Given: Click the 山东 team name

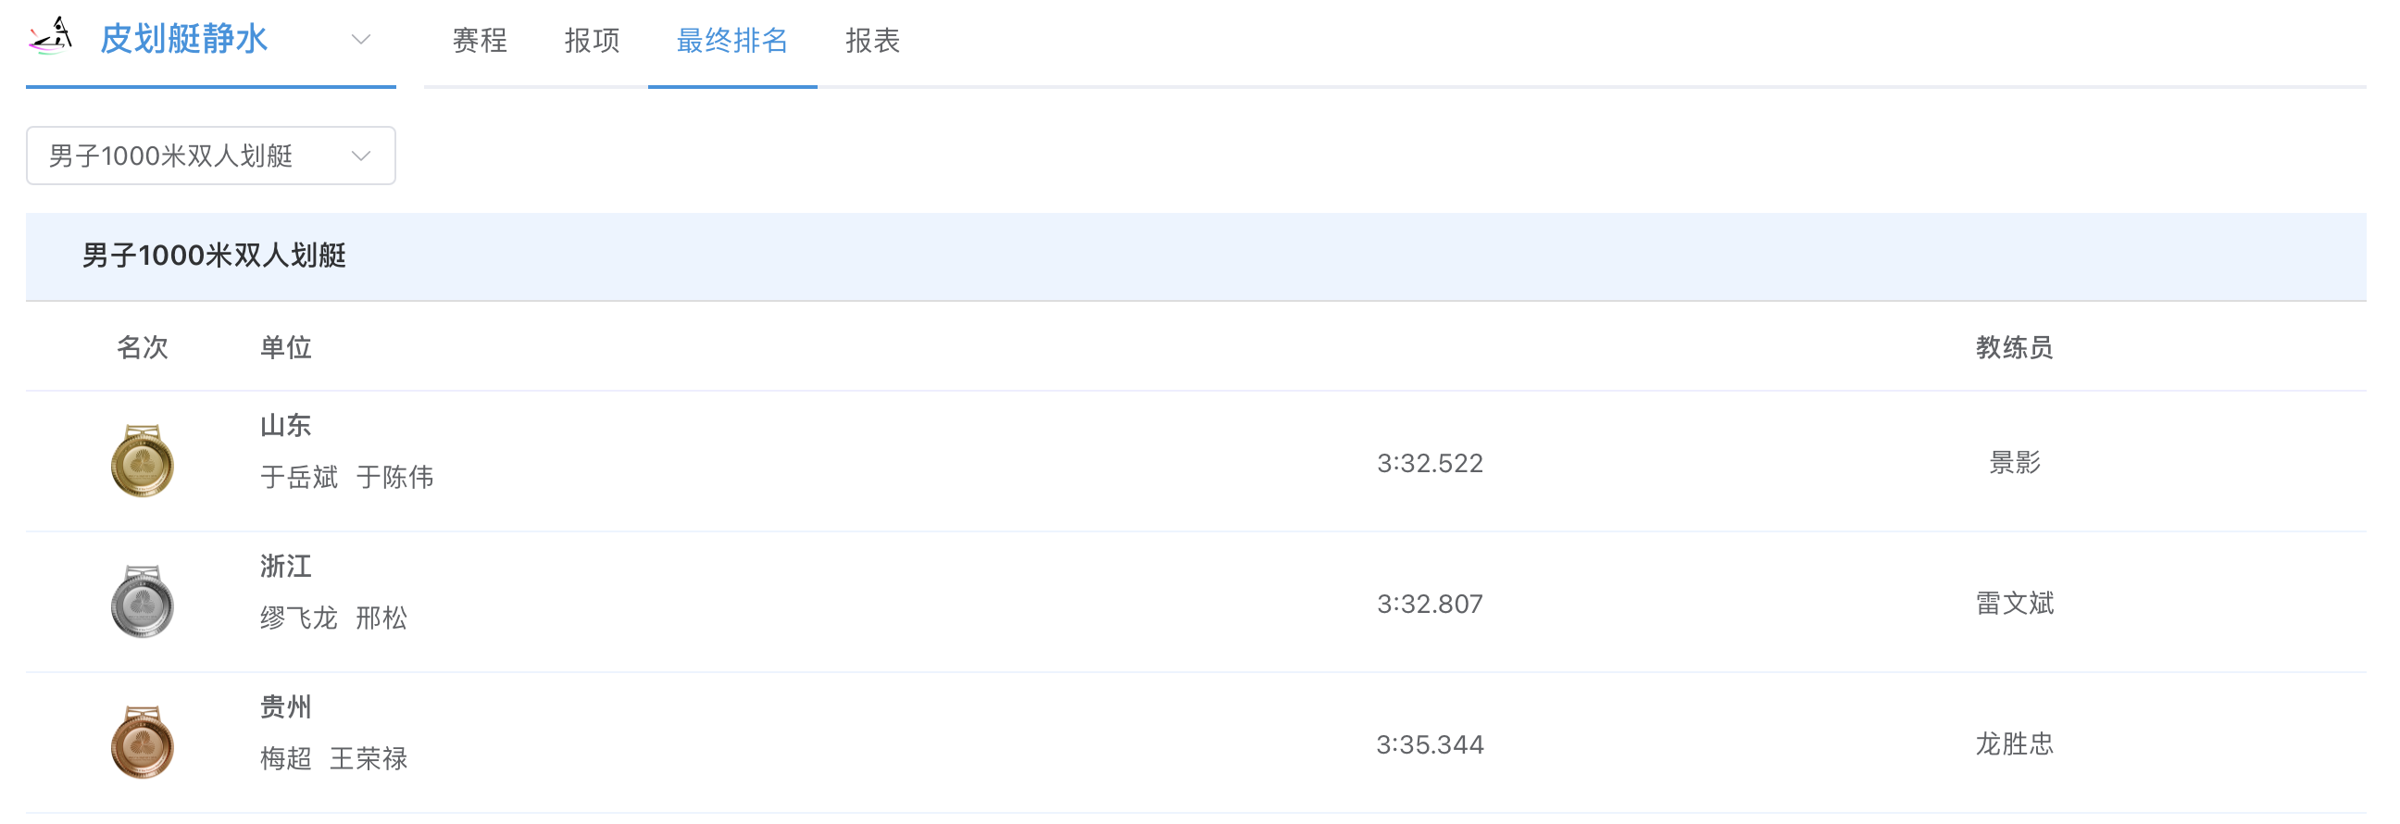Looking at the screenshot, I should point(285,426).
